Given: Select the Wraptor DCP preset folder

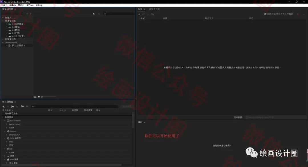Looking at the screenshot, I should (14, 135).
